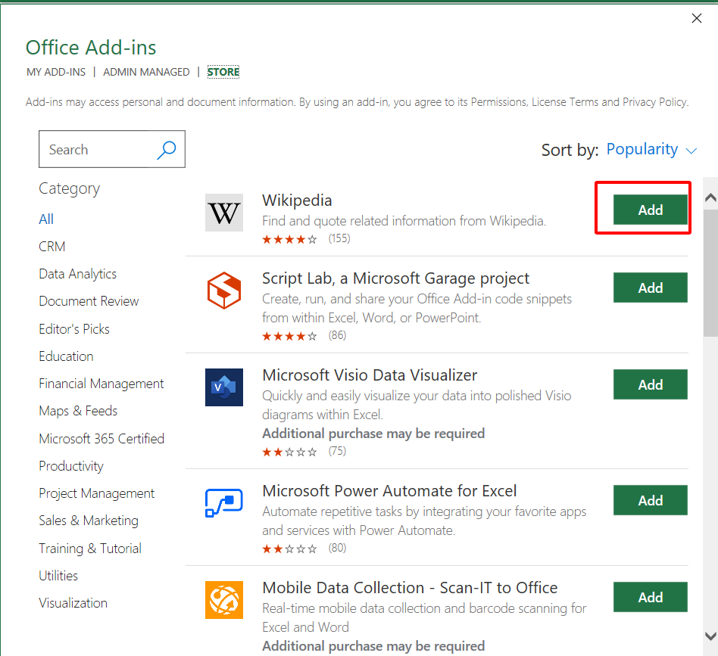Choose the Productivity category filter
The image size is (718, 656).
pyautogui.click(x=71, y=465)
